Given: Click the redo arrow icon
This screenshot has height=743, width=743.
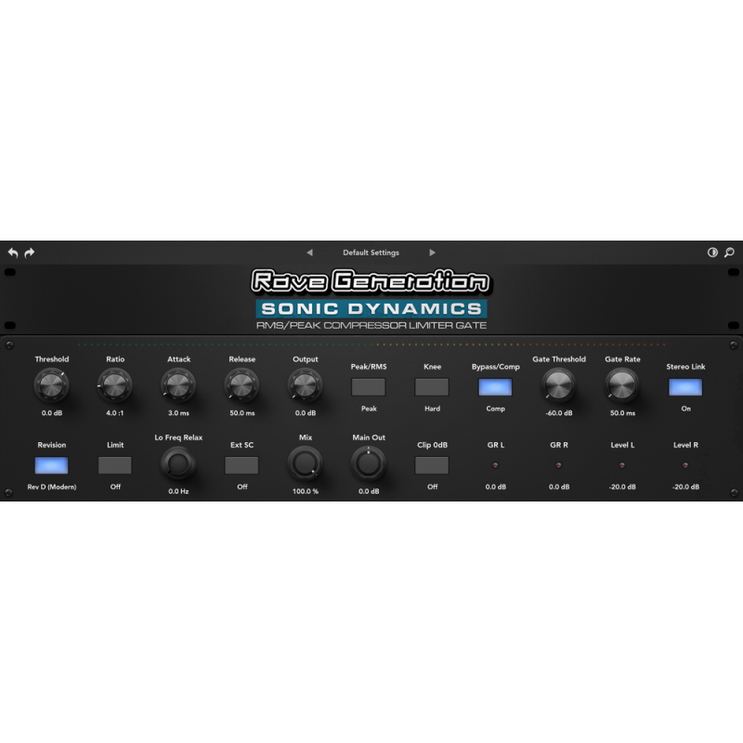Looking at the screenshot, I should point(29,252).
